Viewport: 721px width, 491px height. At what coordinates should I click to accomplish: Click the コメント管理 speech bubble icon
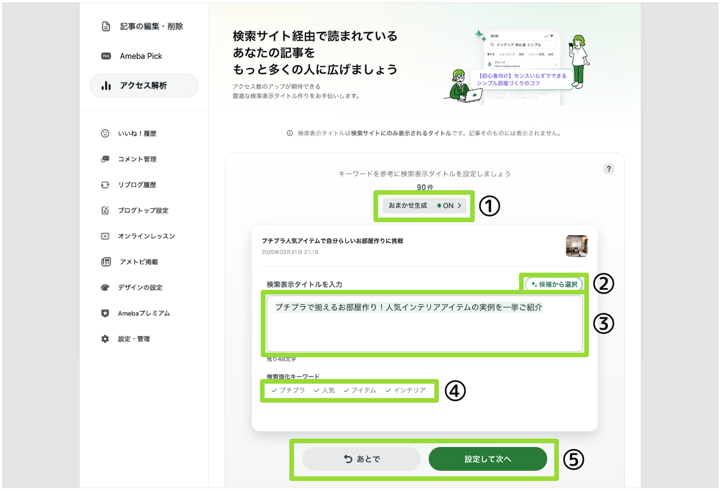pyautogui.click(x=105, y=159)
